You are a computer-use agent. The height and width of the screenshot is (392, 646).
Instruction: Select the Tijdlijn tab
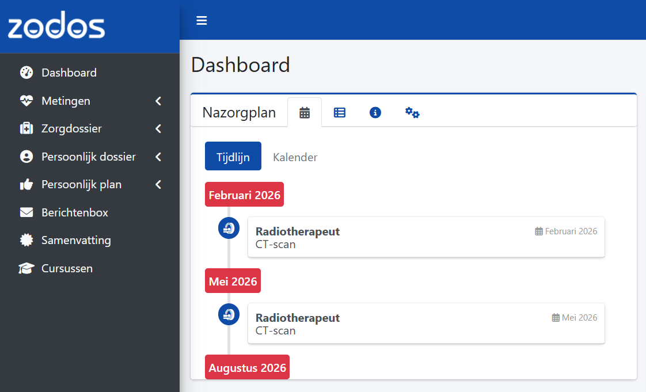233,157
